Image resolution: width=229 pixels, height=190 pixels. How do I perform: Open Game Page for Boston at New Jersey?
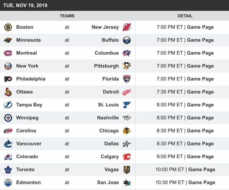click(x=200, y=27)
